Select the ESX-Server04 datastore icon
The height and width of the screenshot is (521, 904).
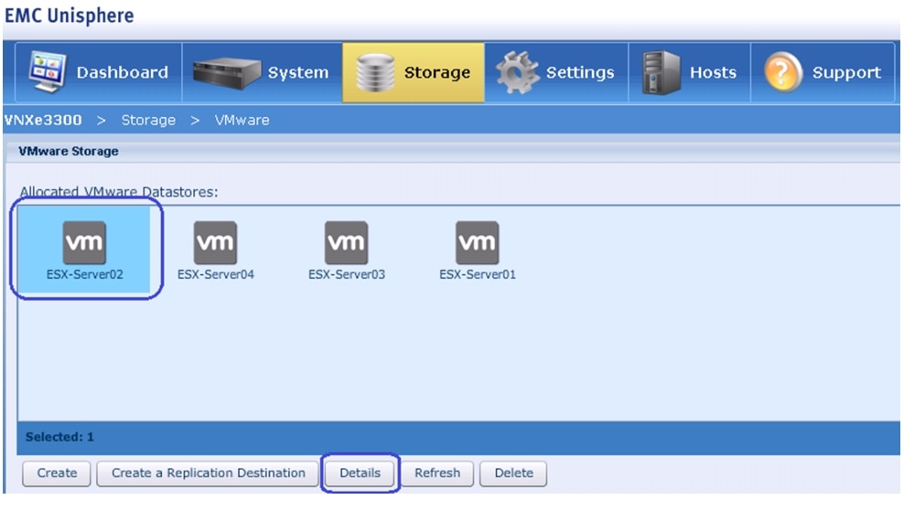coord(215,242)
